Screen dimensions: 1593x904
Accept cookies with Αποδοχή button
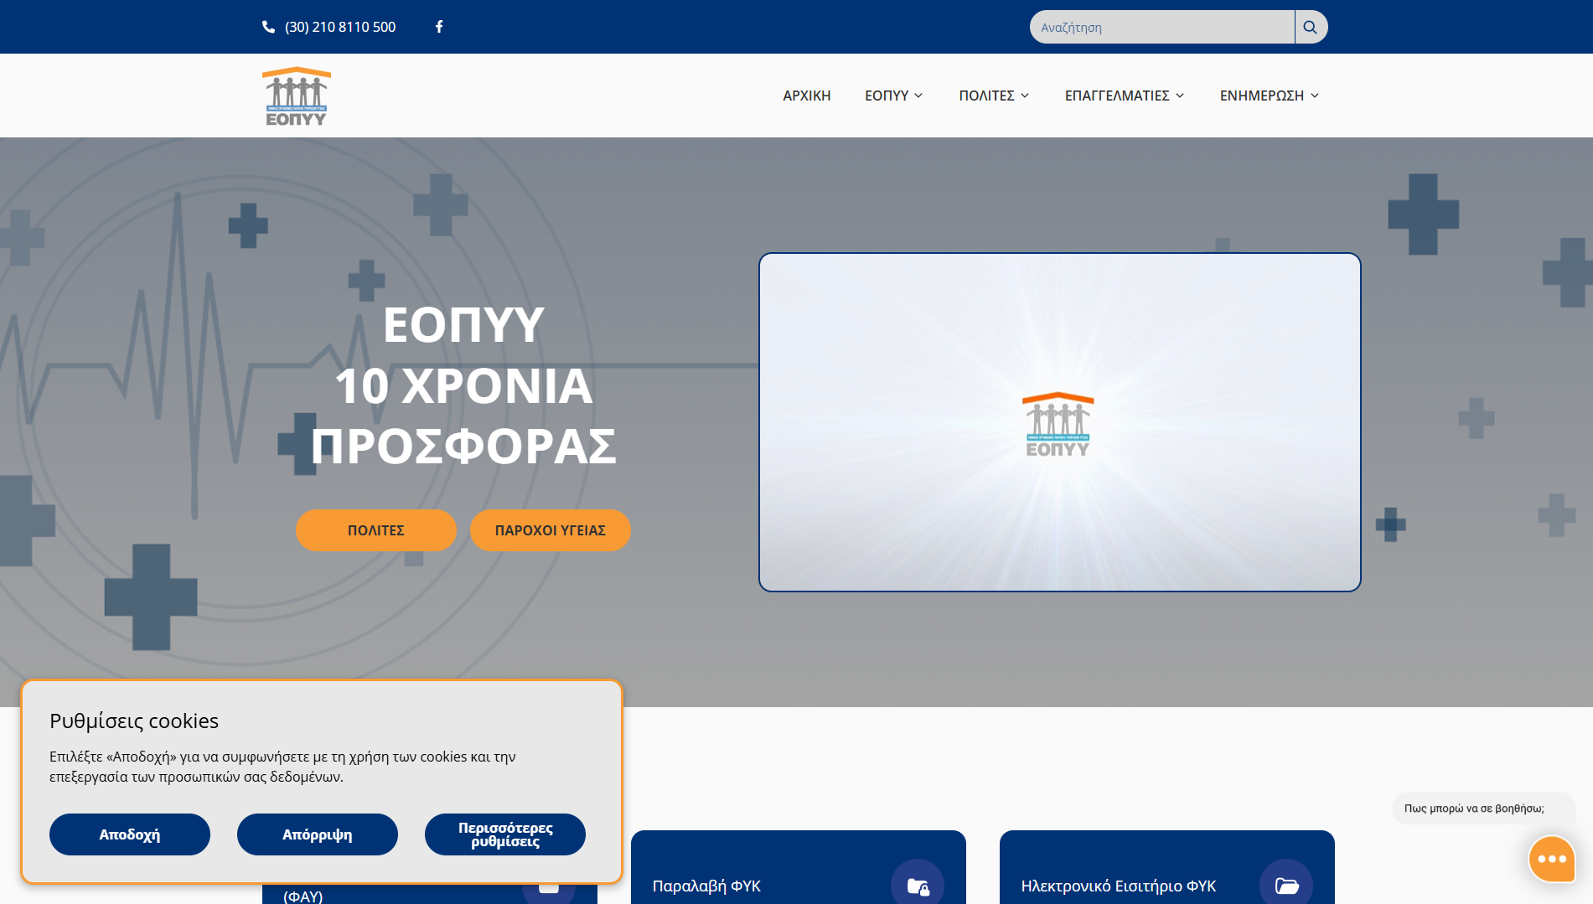point(130,834)
